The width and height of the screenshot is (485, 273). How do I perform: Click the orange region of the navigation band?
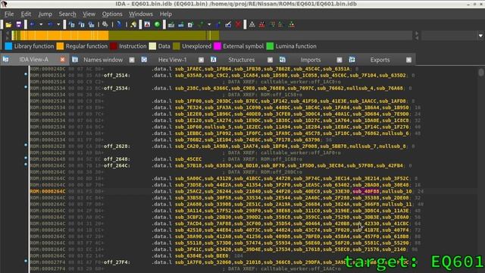(64, 36)
